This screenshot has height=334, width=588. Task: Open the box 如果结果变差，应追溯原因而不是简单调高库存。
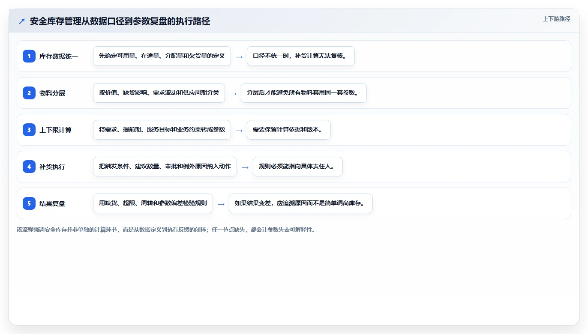[x=301, y=203]
